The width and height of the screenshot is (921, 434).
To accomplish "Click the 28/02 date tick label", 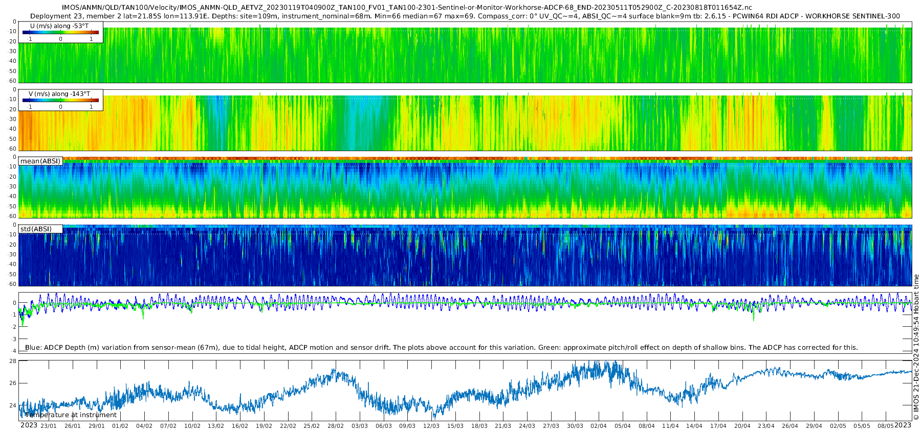I will (x=336, y=426).
